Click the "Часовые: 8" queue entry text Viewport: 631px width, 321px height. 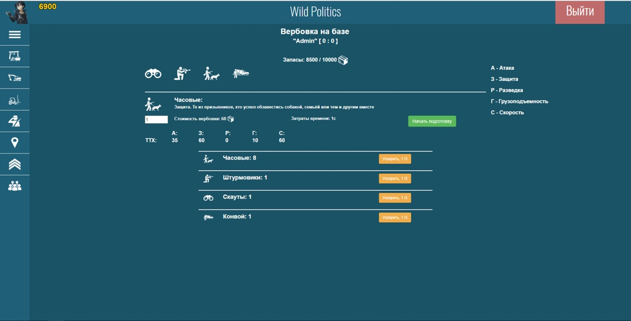click(x=240, y=158)
